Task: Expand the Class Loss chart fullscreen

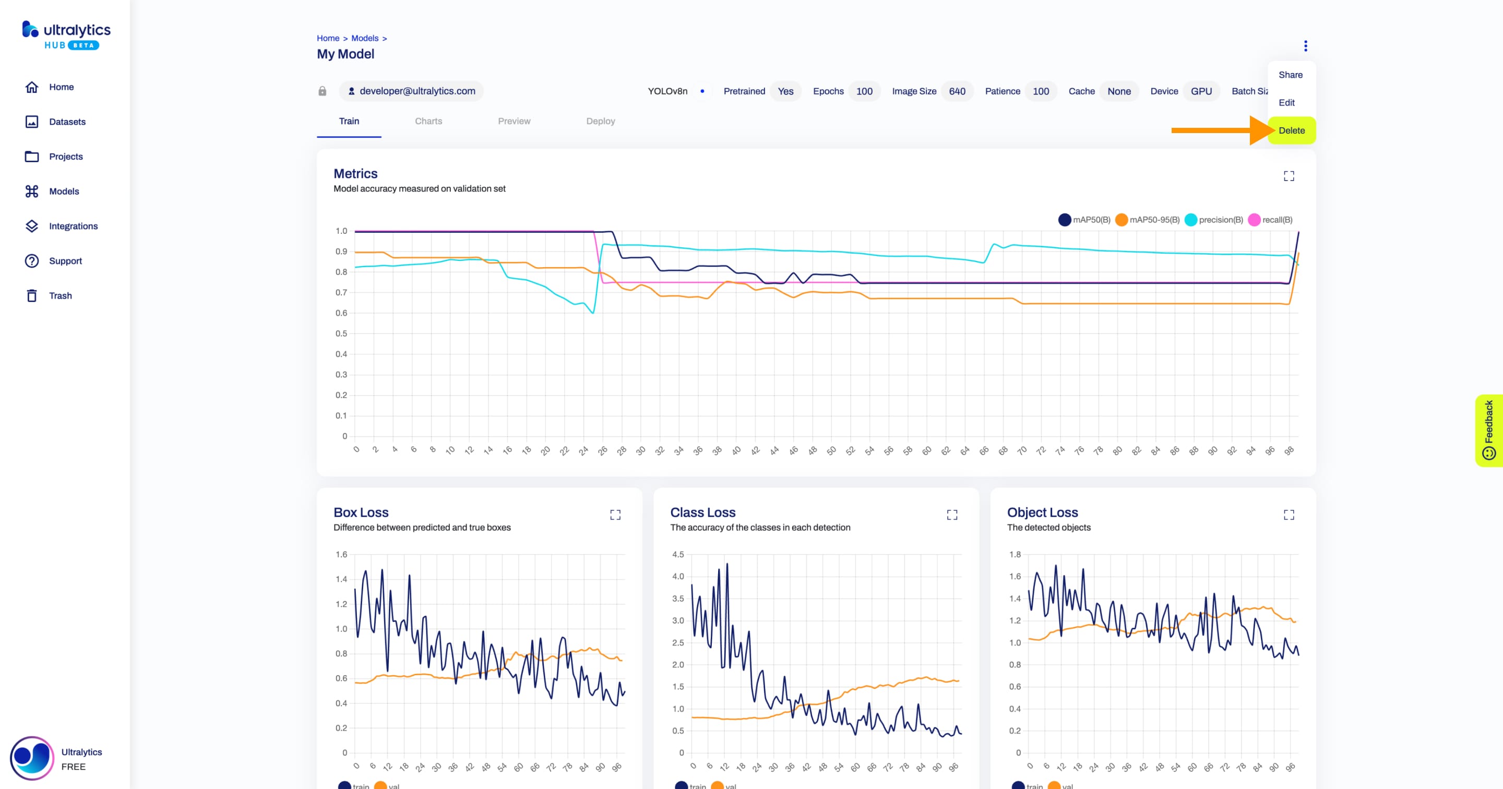Action: coord(952,515)
